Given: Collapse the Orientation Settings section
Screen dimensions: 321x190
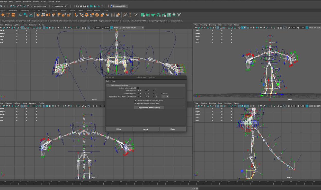Looking at the screenshot, I should coord(108,85).
